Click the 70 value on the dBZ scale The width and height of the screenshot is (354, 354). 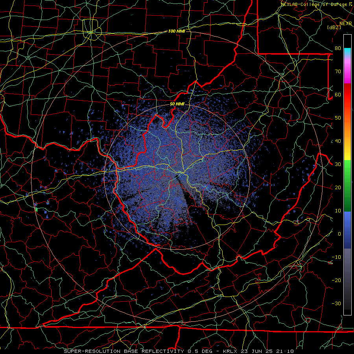(338, 72)
